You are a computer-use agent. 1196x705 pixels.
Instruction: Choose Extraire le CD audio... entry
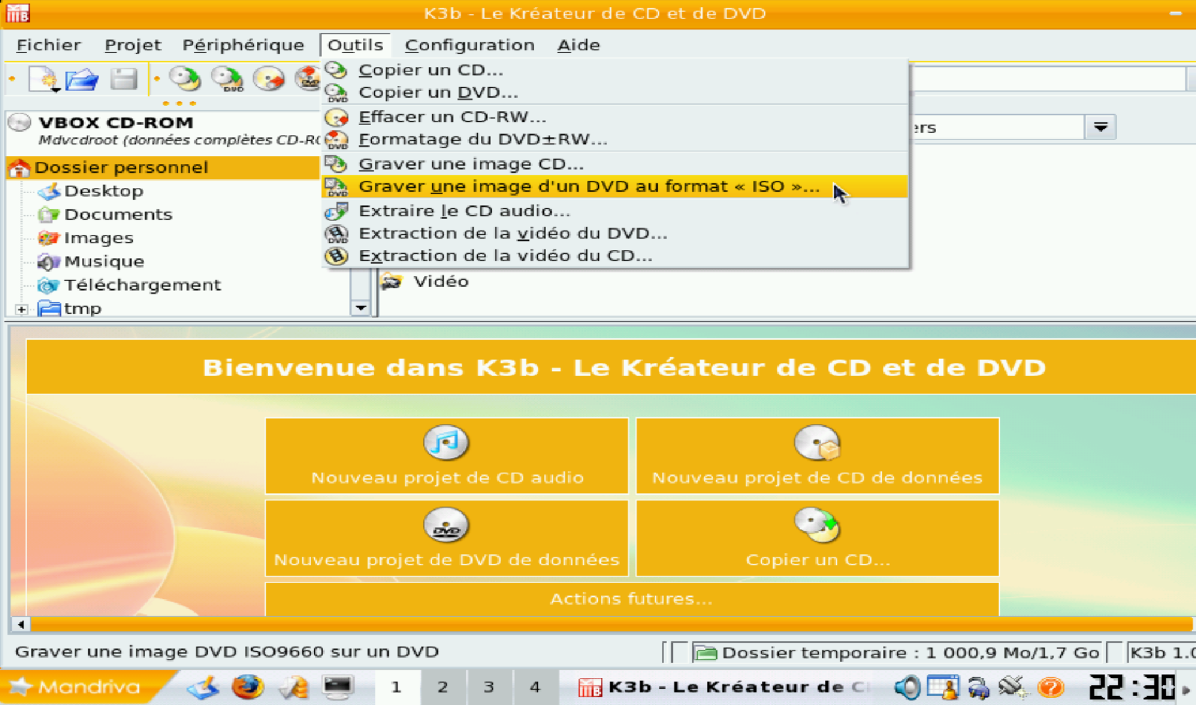[x=615, y=211]
